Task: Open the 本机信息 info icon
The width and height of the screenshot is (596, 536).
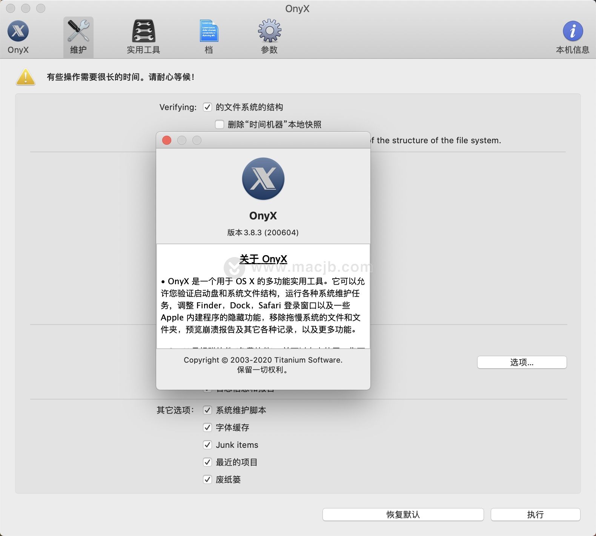Action: click(x=573, y=37)
